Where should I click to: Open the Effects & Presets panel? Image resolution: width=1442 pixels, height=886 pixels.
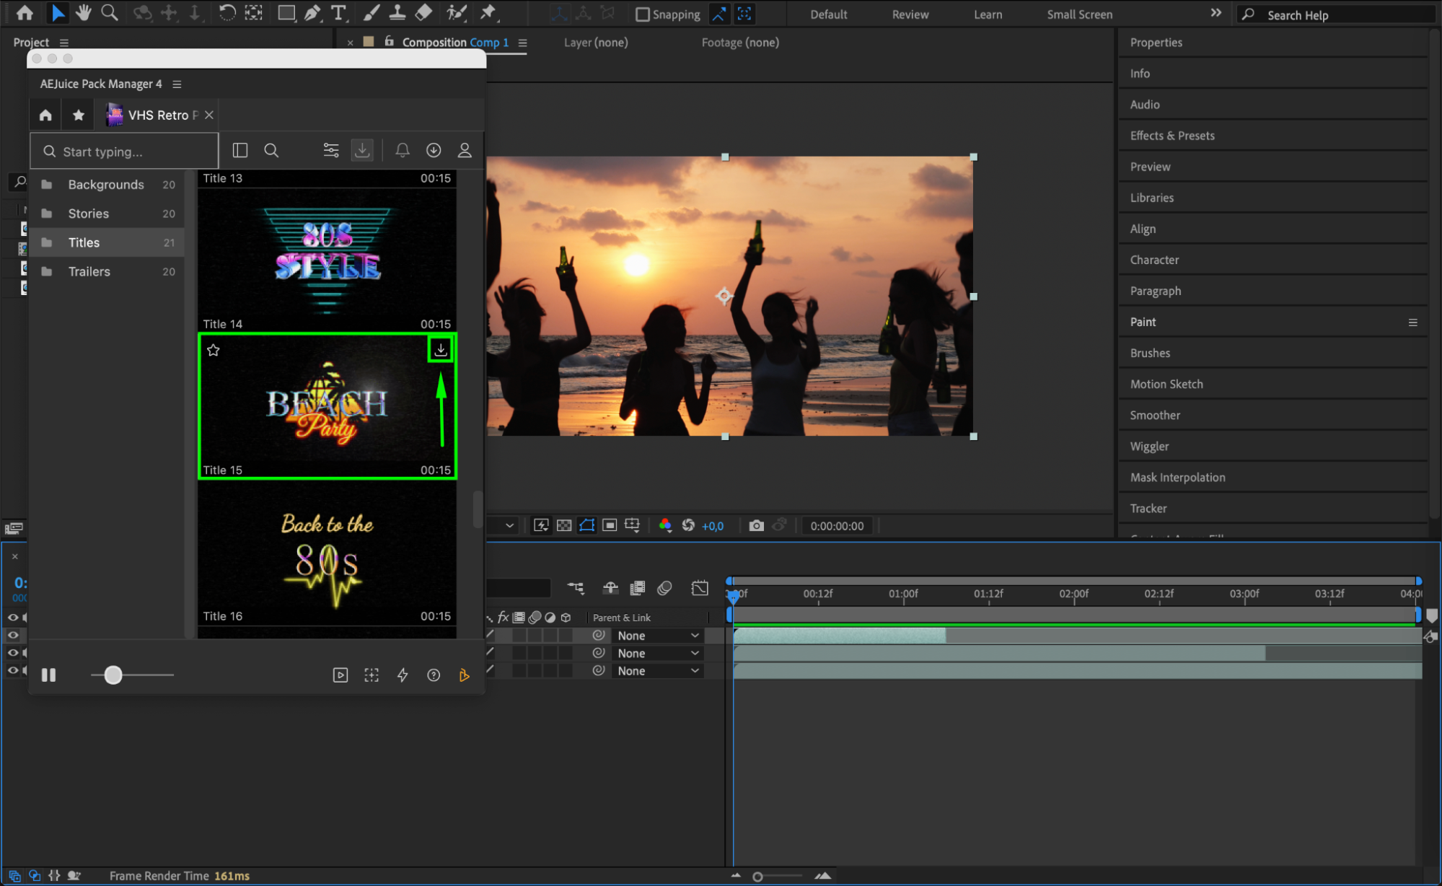[1171, 136]
